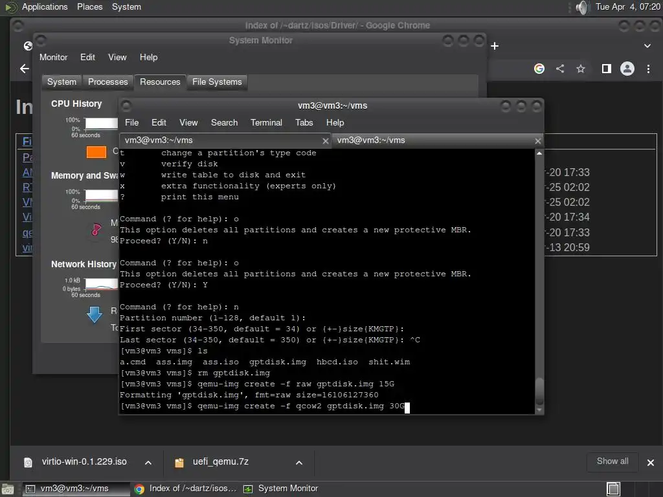The height and width of the screenshot is (497, 663).
Task: Click the show desktop icon in bottom panel
Action: 8,489
